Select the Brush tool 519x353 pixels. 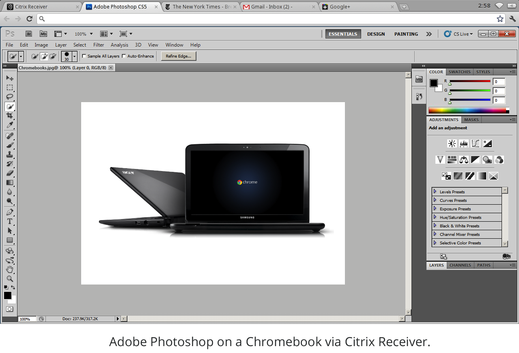click(x=10, y=145)
